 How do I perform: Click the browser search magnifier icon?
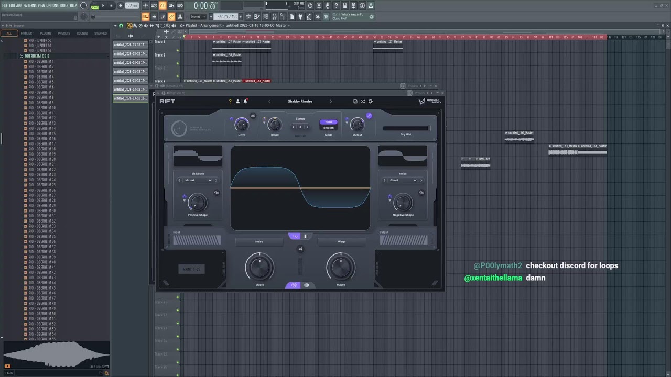107,373
